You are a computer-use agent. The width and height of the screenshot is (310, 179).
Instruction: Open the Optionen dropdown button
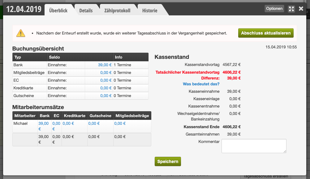click(x=274, y=8)
